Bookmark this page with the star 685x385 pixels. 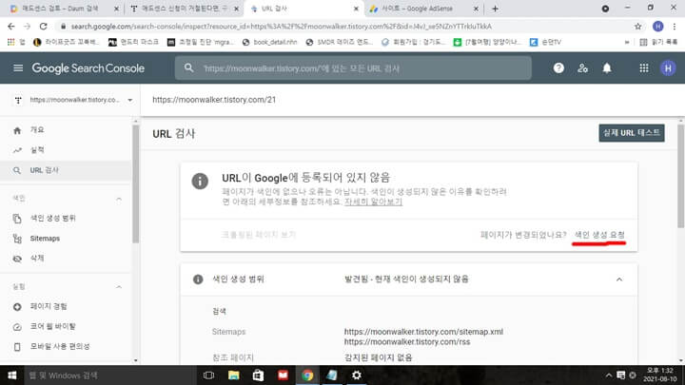637,27
